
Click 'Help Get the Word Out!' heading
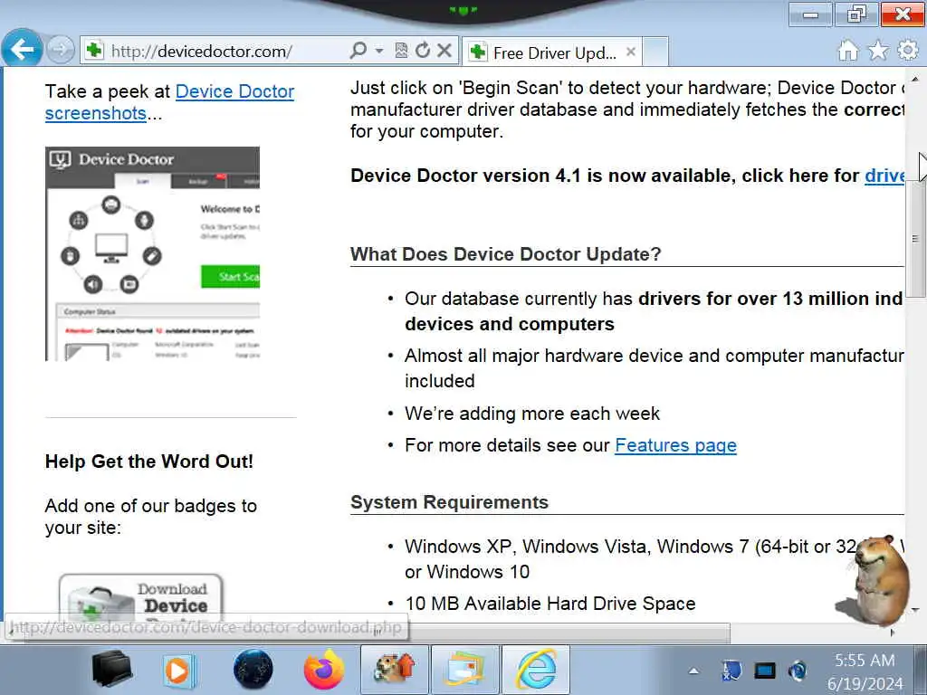pyautogui.click(x=149, y=461)
